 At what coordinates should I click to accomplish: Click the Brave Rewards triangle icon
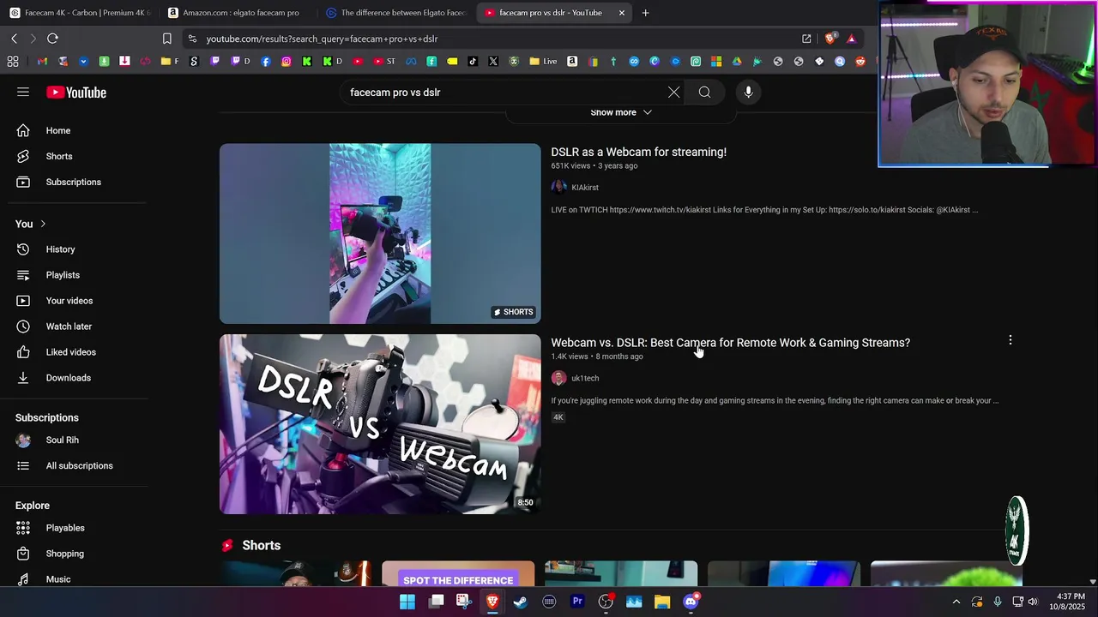[851, 39]
